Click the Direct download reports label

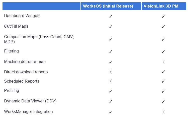click(x=26, y=72)
